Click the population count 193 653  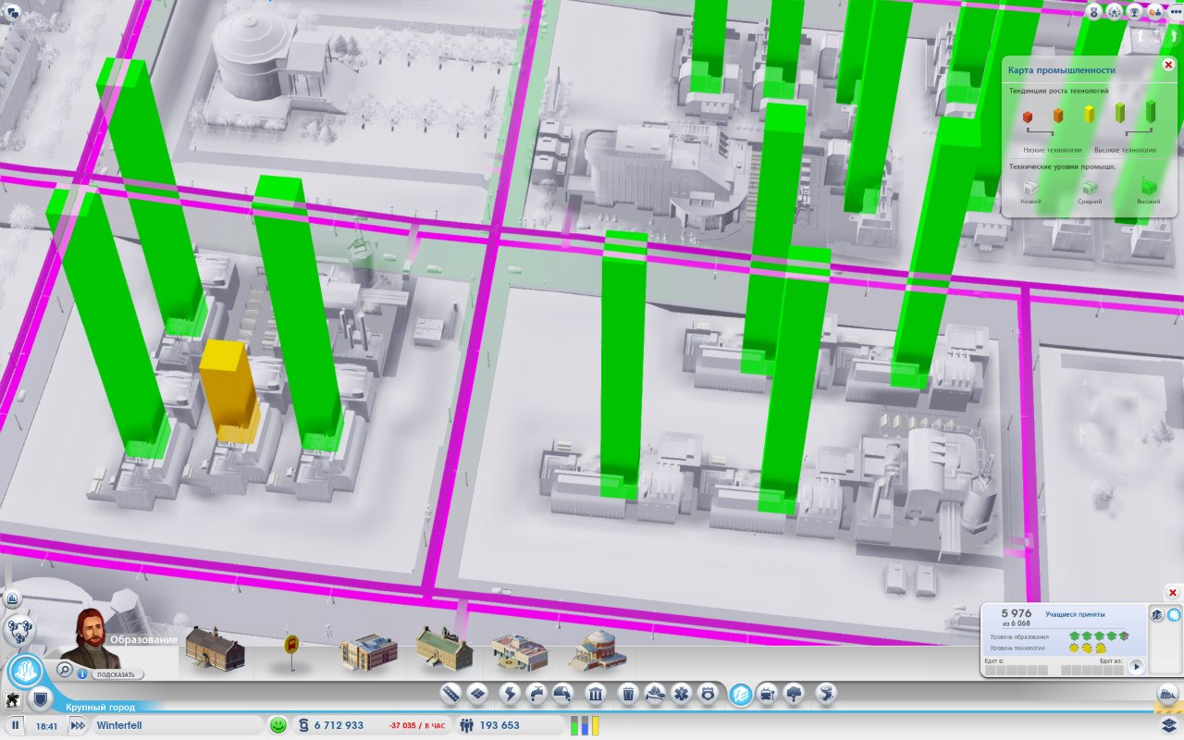pyautogui.click(x=500, y=726)
